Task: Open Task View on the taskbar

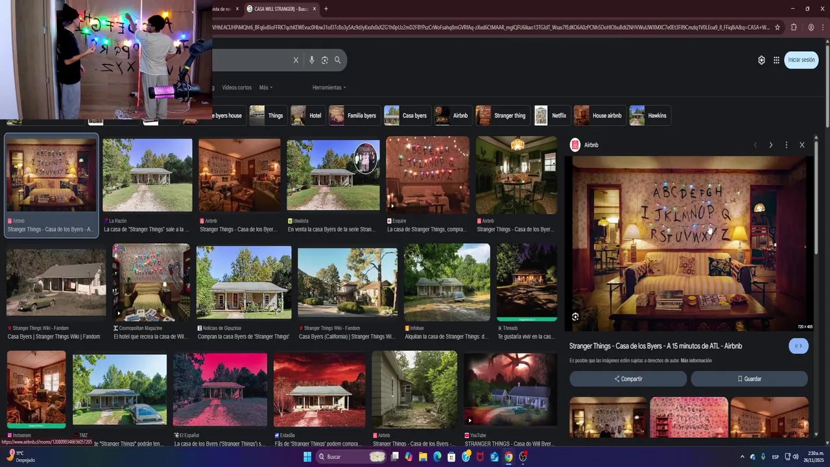Action: (394, 457)
